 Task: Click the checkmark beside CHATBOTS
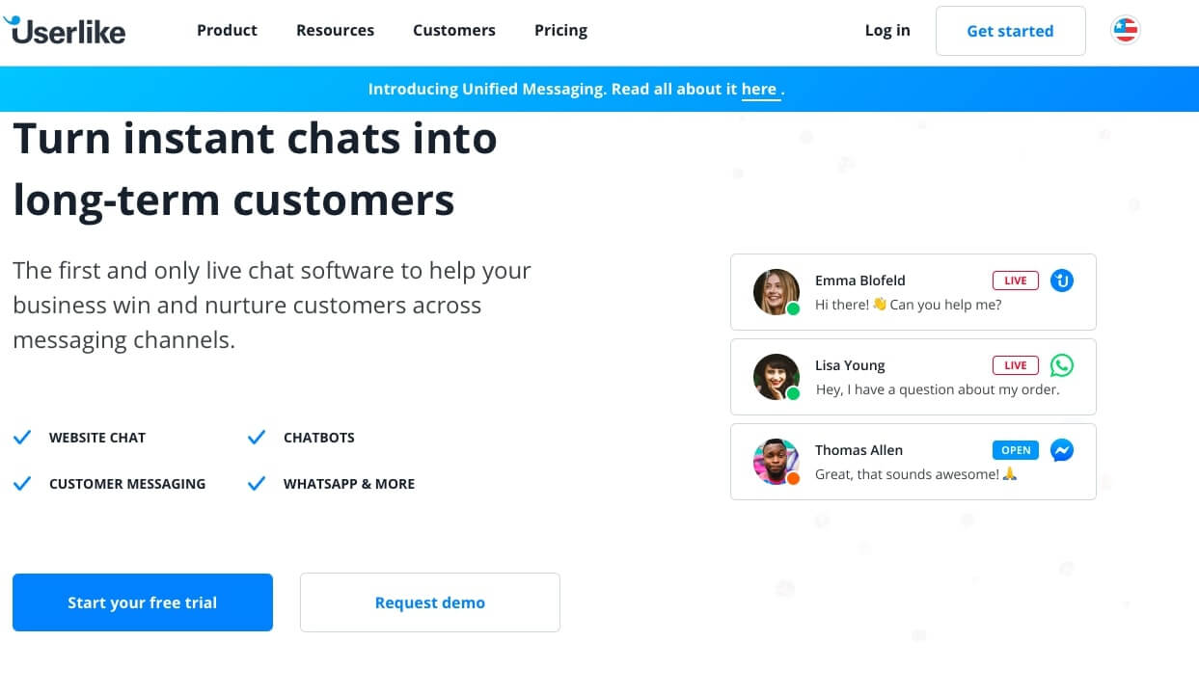(257, 438)
